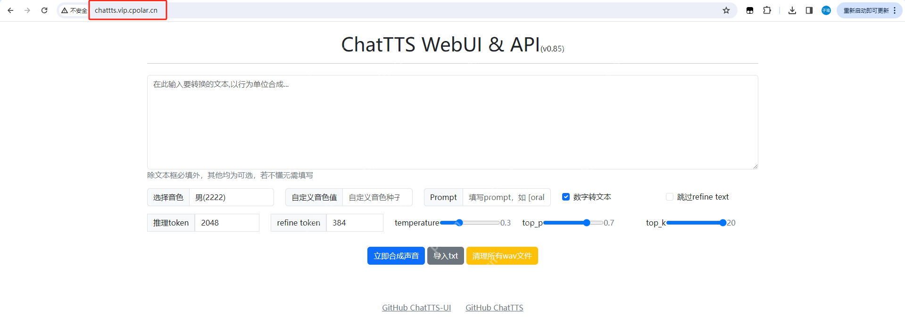905x335 pixels.
Task: Click into the main text-to-convert textarea
Action: tap(452, 122)
